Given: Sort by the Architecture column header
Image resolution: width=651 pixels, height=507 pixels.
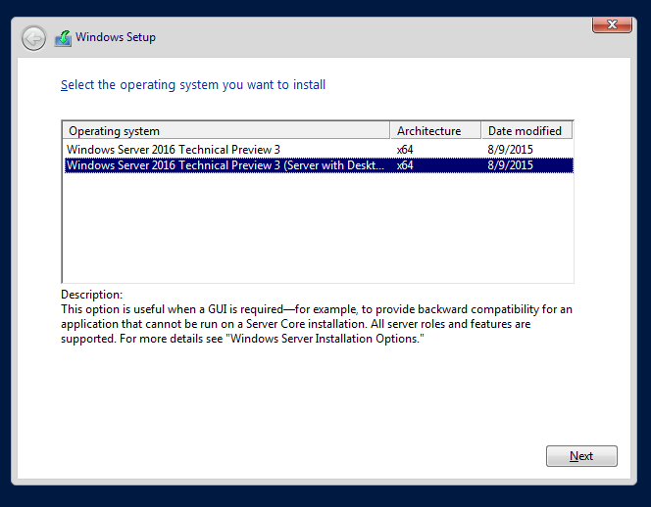Looking at the screenshot, I should pyautogui.click(x=435, y=130).
